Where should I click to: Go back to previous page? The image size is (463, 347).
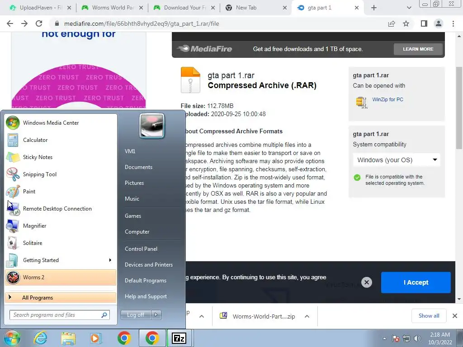pos(10,23)
